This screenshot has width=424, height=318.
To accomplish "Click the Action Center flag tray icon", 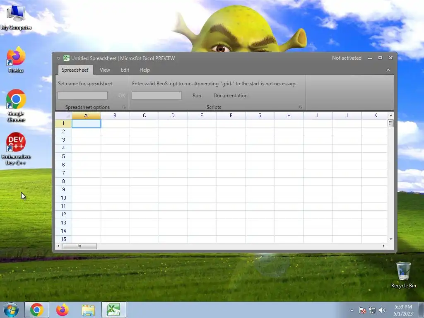I will point(362,310).
